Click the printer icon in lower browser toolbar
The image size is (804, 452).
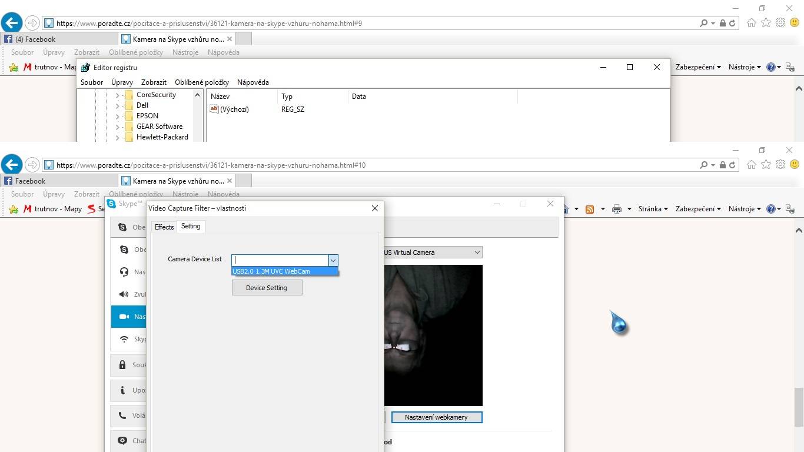(617, 209)
